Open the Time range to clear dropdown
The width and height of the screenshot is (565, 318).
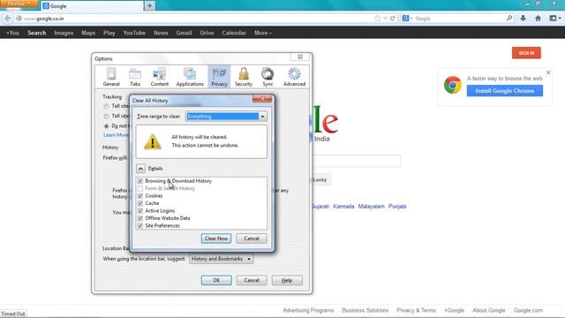click(x=226, y=117)
